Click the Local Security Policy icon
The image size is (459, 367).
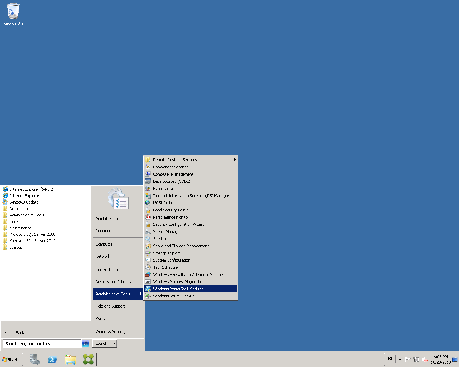[x=148, y=210]
